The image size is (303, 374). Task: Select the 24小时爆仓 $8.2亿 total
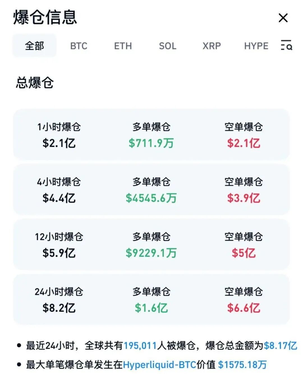tap(59, 308)
